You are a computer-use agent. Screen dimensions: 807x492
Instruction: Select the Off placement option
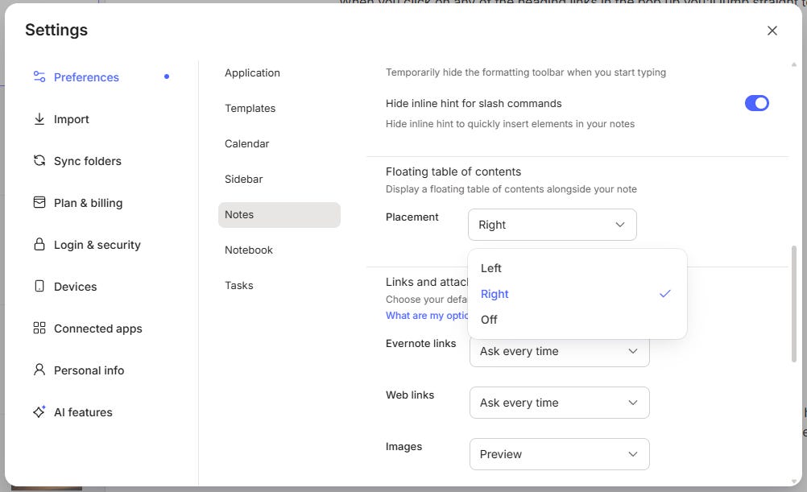pyautogui.click(x=489, y=320)
